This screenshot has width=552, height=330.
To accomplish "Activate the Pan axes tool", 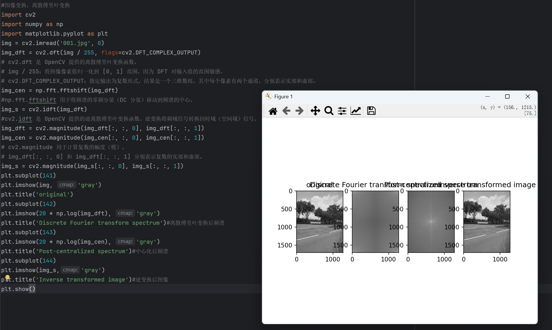I will [315, 111].
